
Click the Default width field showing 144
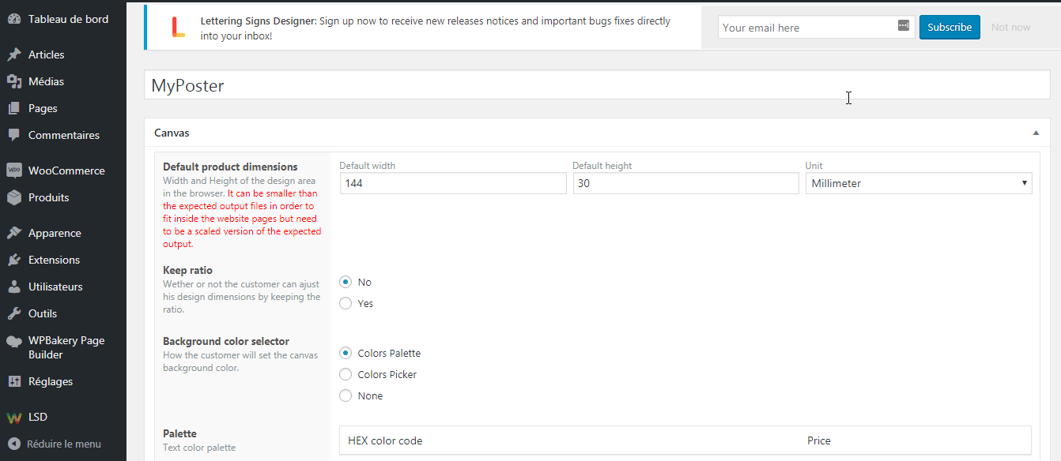tap(453, 183)
